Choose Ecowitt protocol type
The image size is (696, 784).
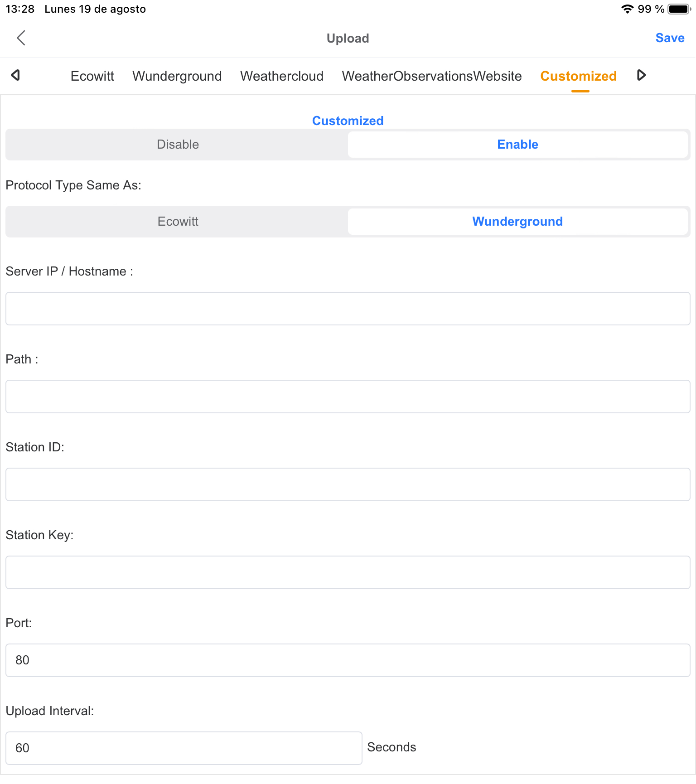pyautogui.click(x=178, y=222)
